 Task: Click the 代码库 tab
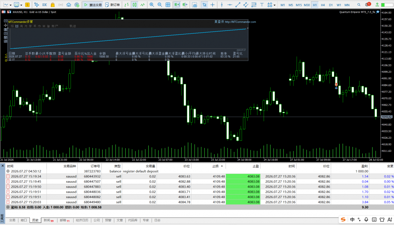point(132,220)
